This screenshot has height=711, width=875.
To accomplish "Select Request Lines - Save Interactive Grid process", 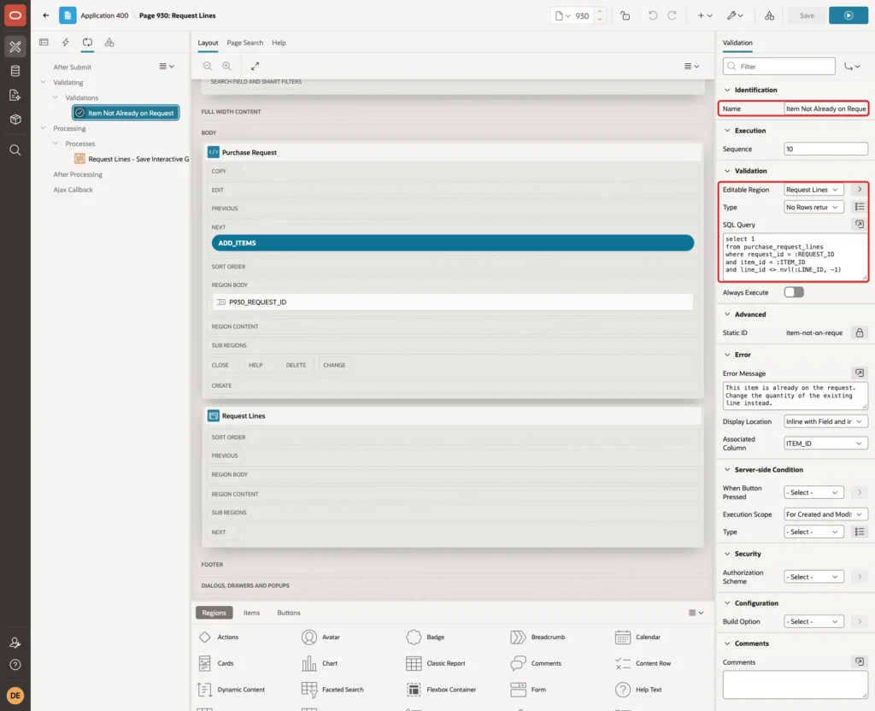I will (132, 159).
